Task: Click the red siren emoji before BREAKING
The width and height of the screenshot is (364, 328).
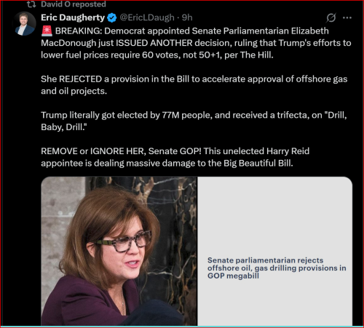Action: [x=47, y=31]
